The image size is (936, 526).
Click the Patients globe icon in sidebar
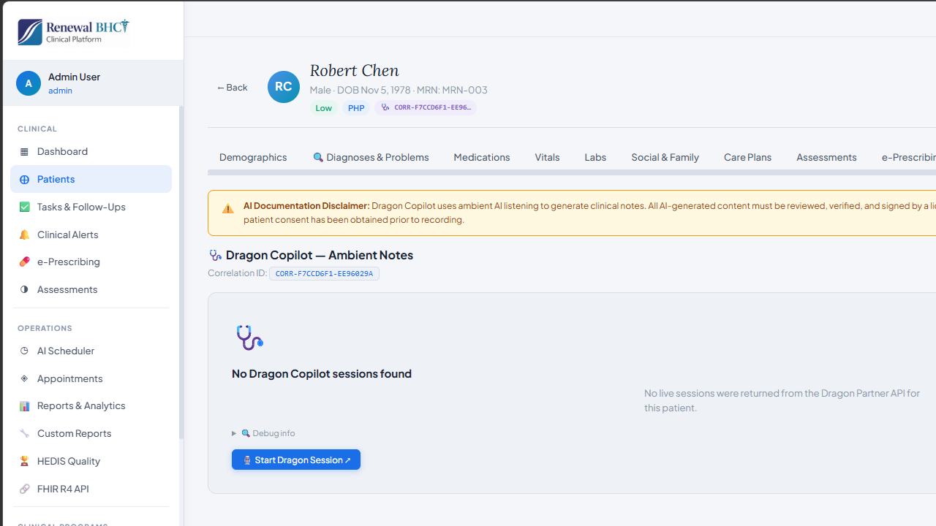(24, 180)
